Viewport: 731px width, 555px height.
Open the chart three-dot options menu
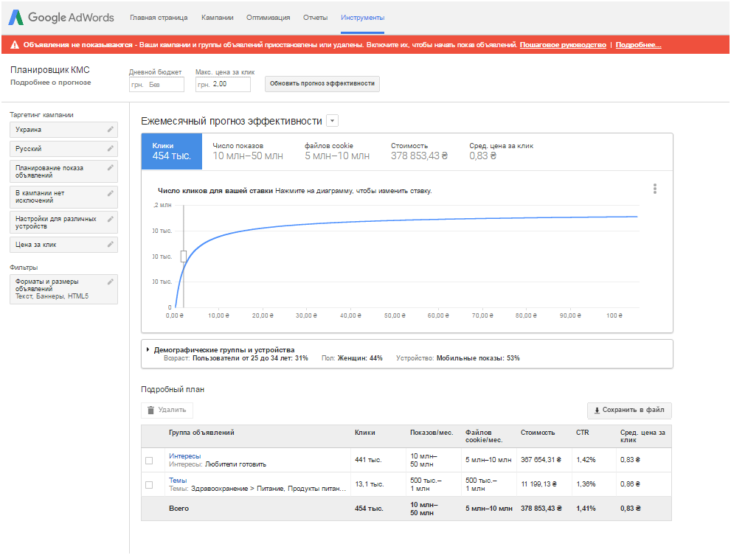(655, 189)
